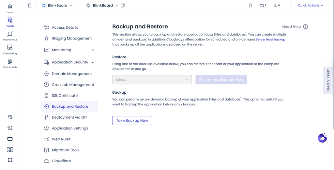Select Cron Job Management
Viewport: 334px width, 170px height.
(x=69, y=85)
